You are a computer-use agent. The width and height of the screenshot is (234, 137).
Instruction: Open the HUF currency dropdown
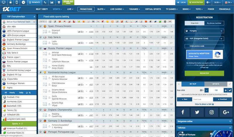pos(204,38)
